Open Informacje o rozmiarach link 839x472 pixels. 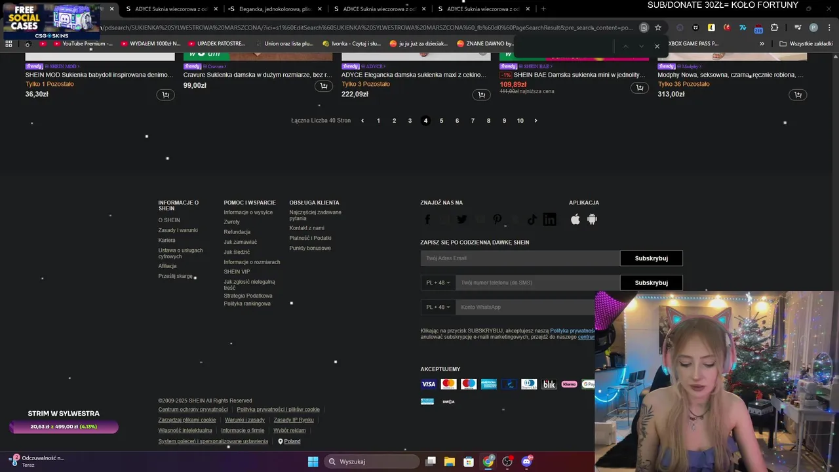point(252,262)
